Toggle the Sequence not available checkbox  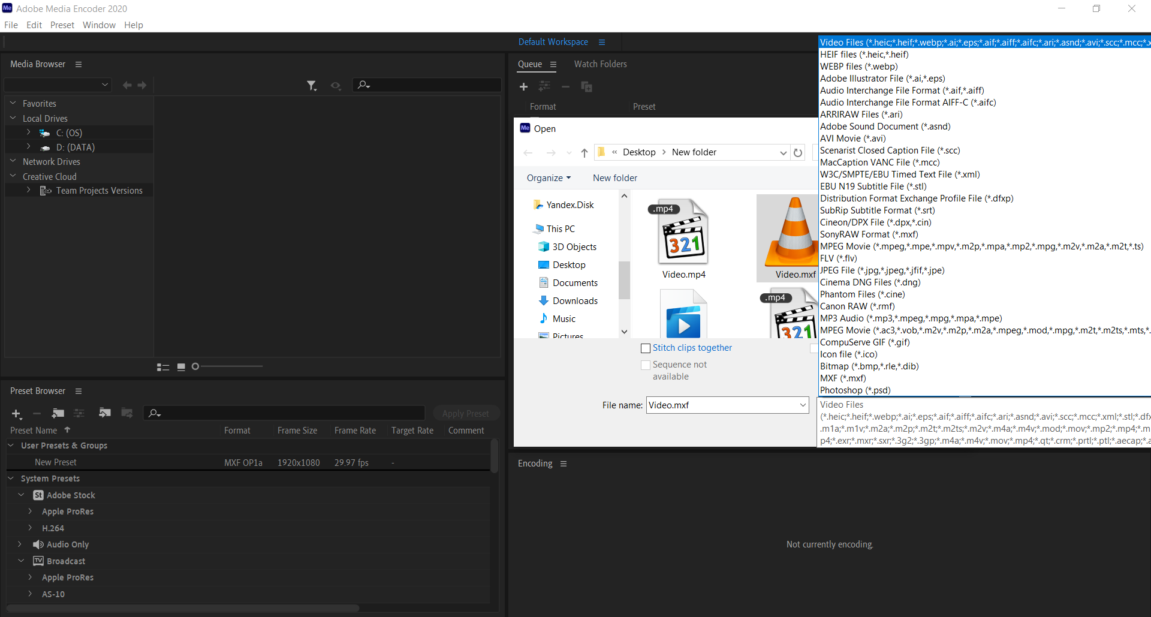click(646, 365)
